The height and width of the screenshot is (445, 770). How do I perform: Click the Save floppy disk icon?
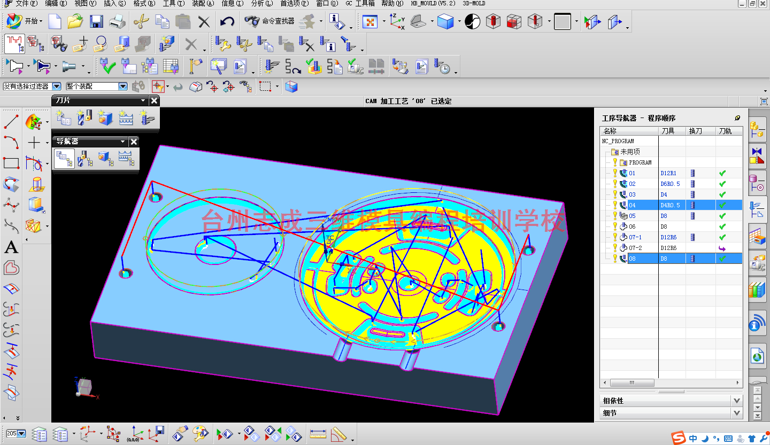point(96,21)
